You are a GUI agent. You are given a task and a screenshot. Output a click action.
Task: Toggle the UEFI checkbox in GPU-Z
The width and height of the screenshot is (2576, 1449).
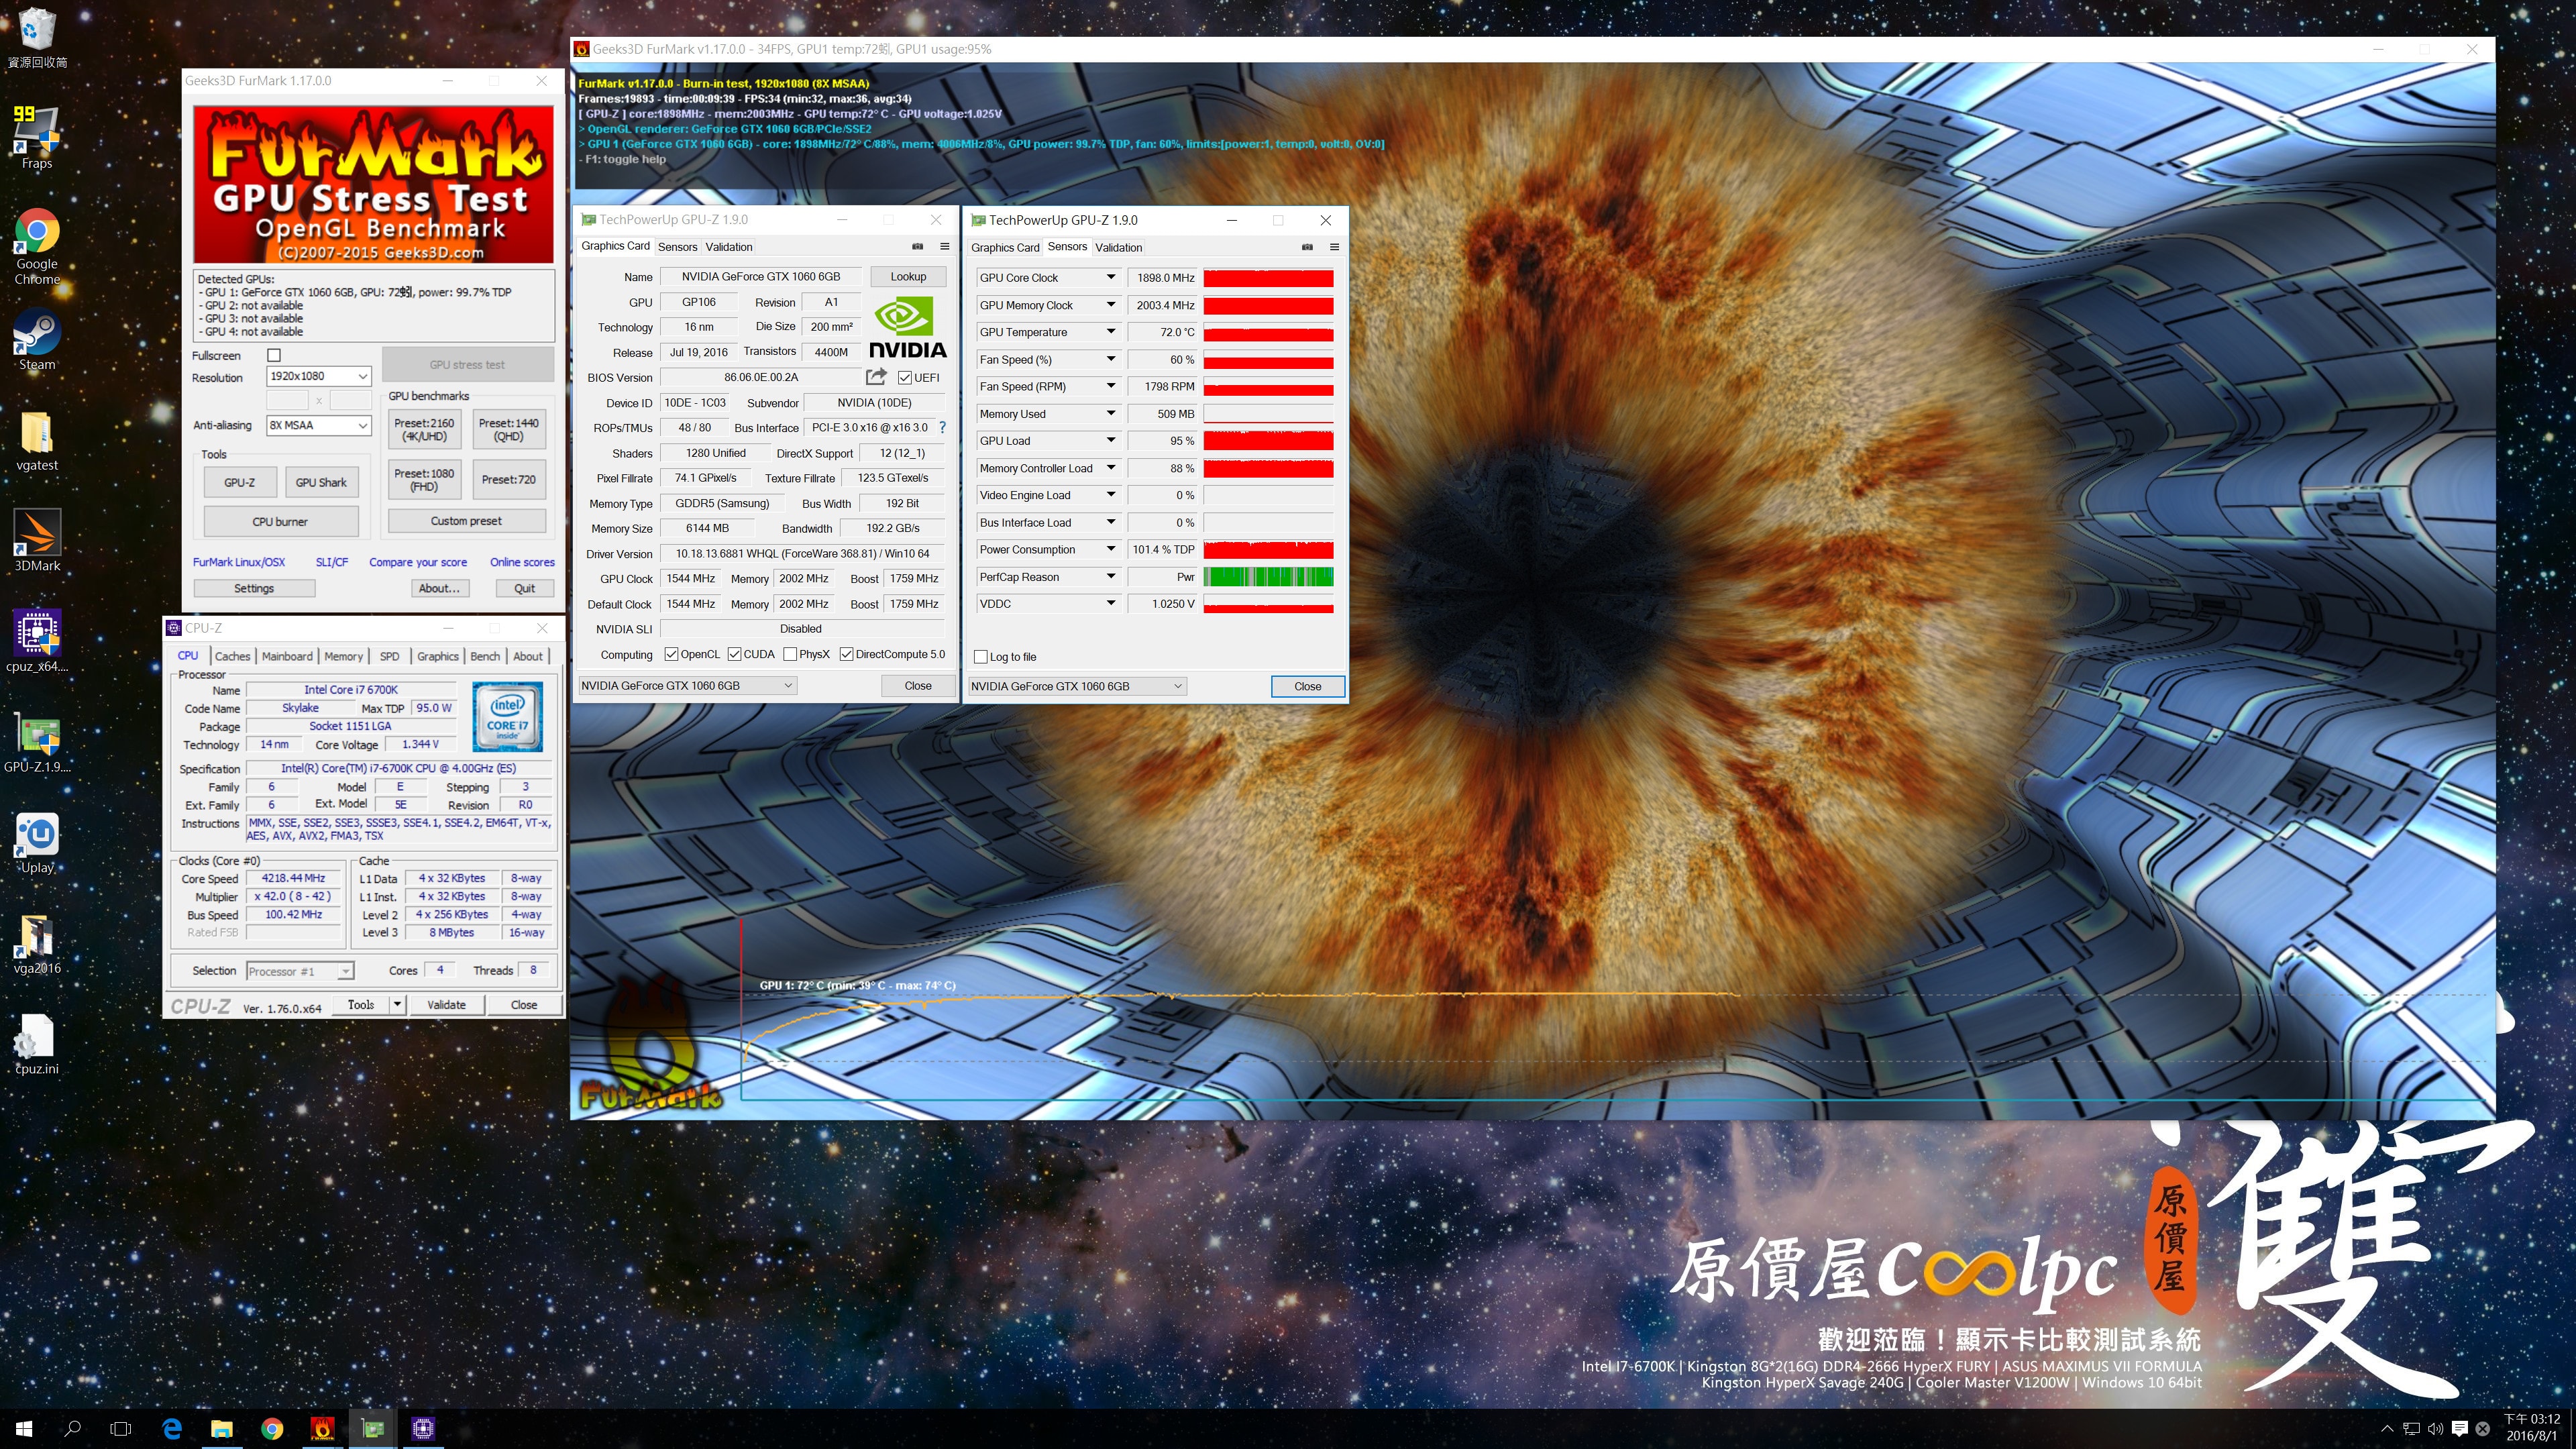tap(904, 377)
